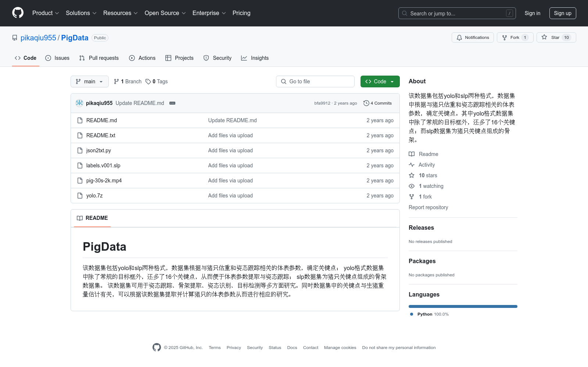Screen dimensions: 588x367
Task: Open pig-30s-2k.mp4 file name
Action: point(104,181)
